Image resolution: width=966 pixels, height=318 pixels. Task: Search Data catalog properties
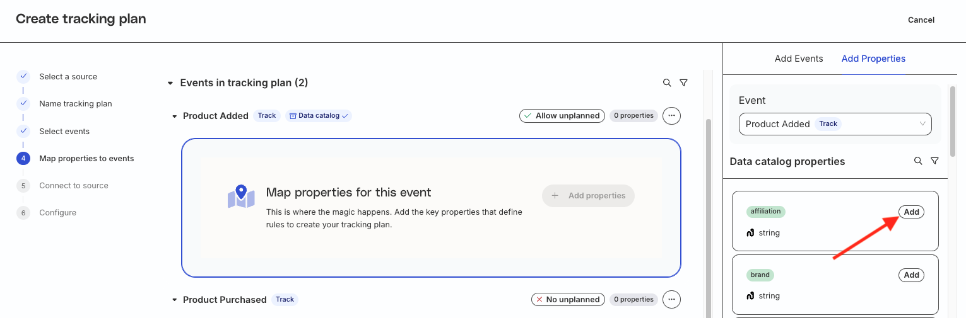pyautogui.click(x=918, y=161)
